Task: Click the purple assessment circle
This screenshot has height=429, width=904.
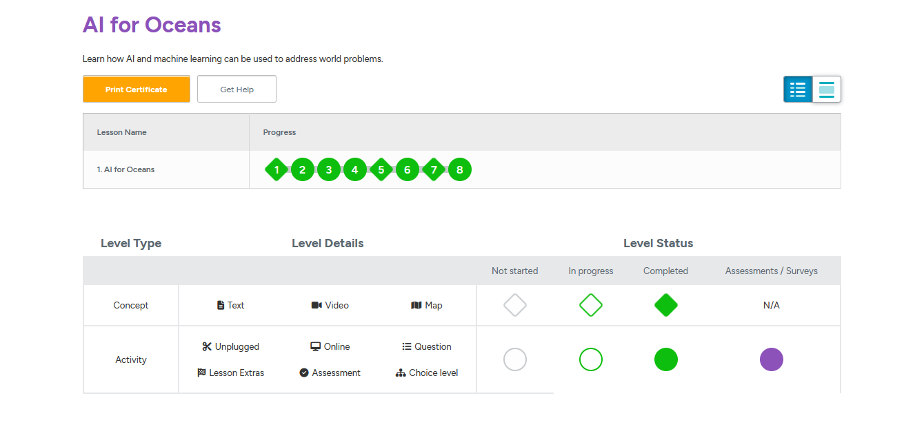Action: point(772,359)
